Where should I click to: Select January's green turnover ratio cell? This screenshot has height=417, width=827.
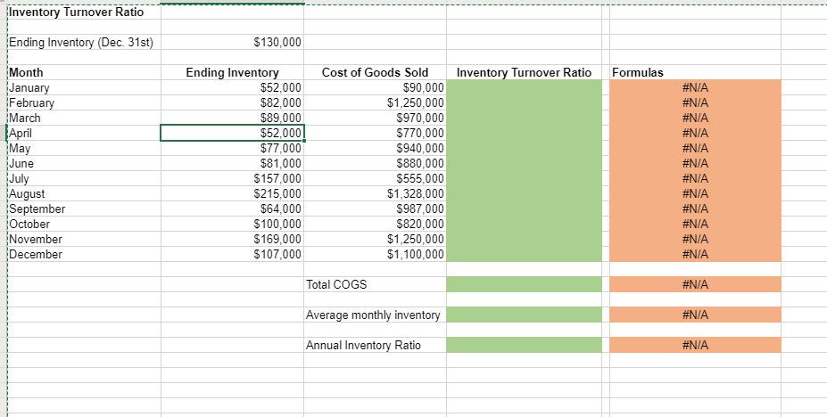pos(524,88)
